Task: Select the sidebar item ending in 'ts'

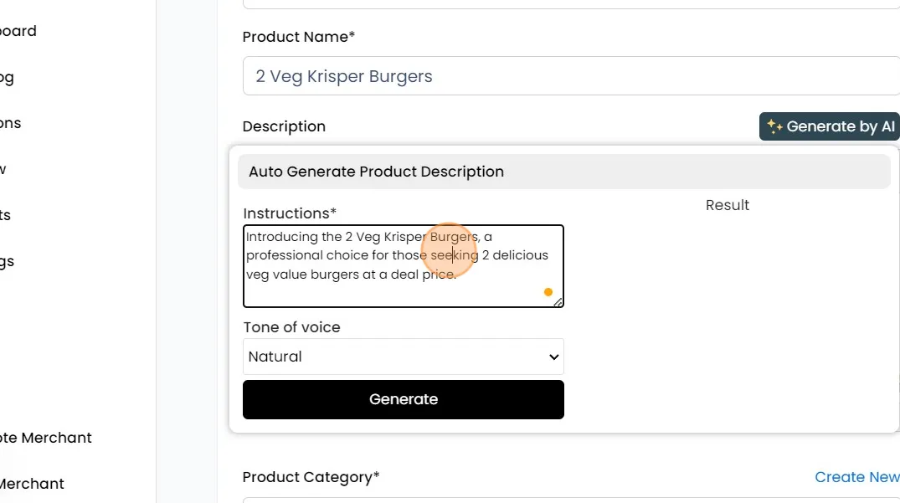Action: tap(6, 215)
